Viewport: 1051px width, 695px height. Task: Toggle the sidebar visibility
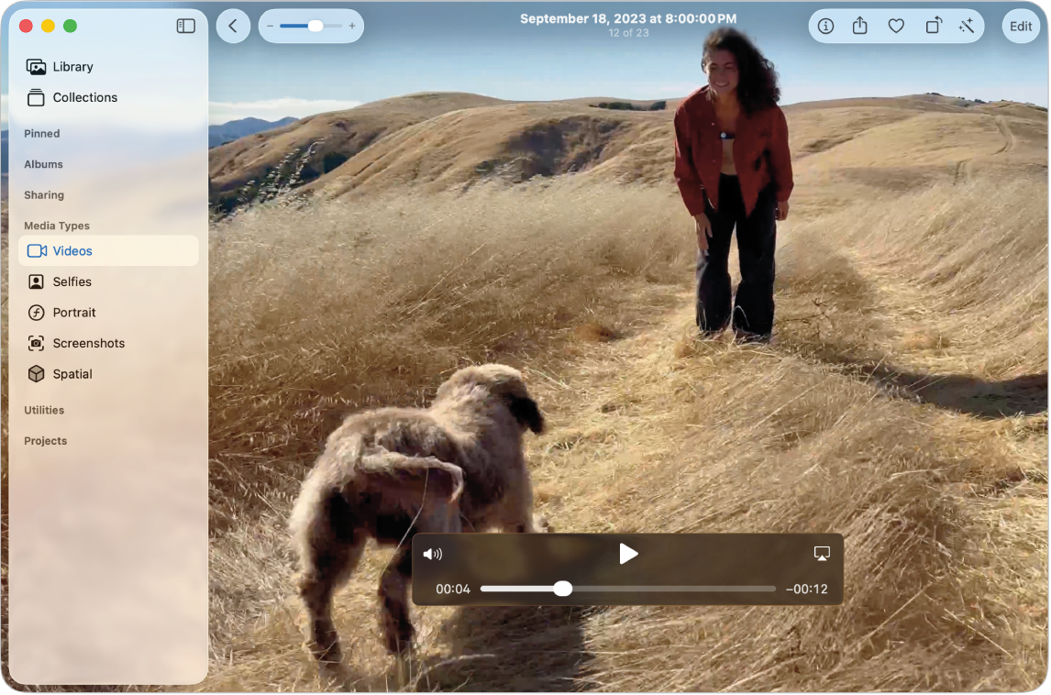(x=185, y=26)
